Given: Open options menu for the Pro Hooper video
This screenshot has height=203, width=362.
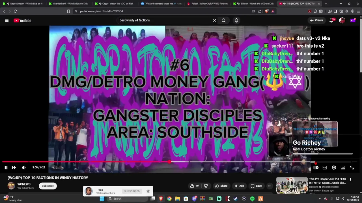Looking at the screenshot, I should pos(350,180).
